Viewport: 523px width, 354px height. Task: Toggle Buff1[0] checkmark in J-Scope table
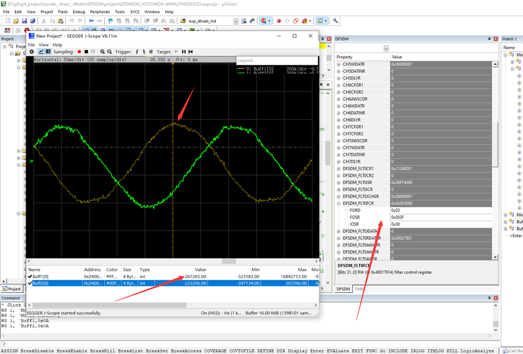[30, 277]
